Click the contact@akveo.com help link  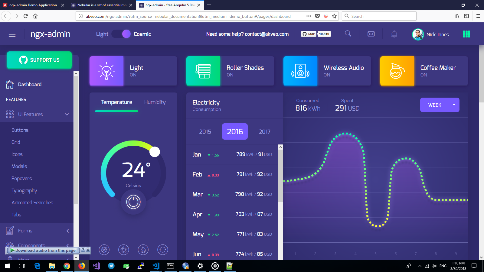tap(267, 34)
